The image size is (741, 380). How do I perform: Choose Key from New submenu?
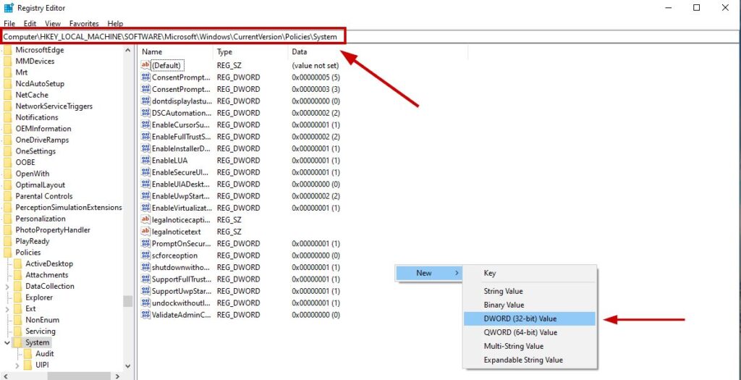[530, 273]
